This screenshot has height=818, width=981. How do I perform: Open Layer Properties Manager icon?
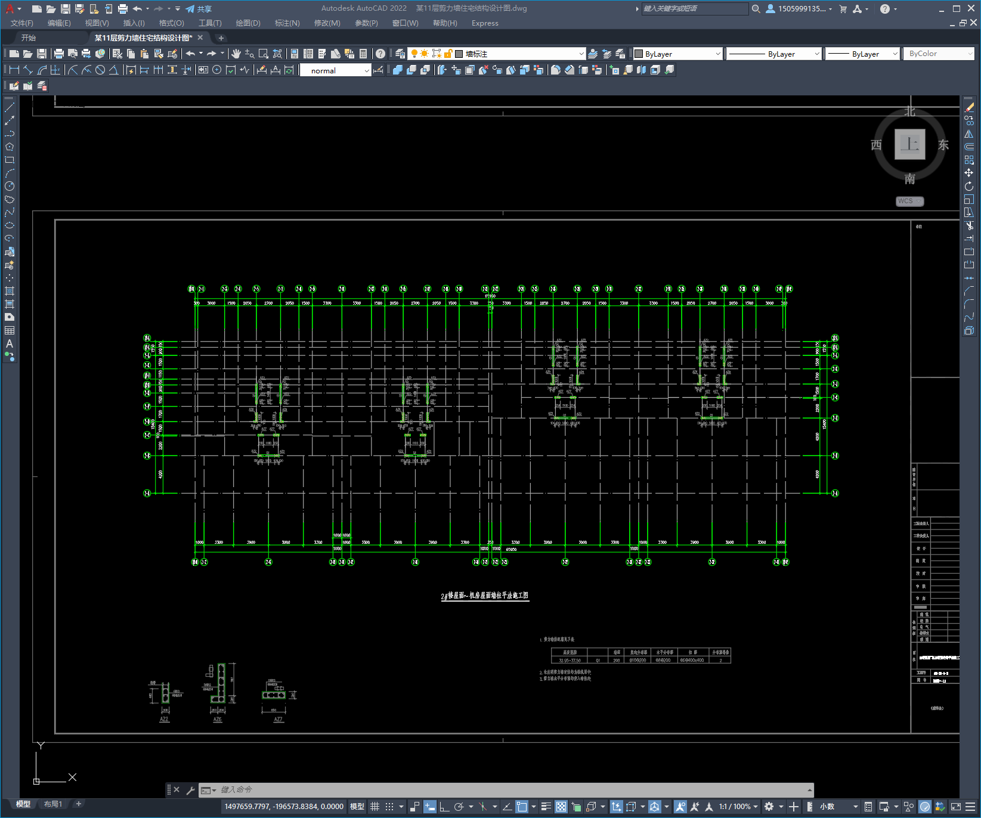400,54
